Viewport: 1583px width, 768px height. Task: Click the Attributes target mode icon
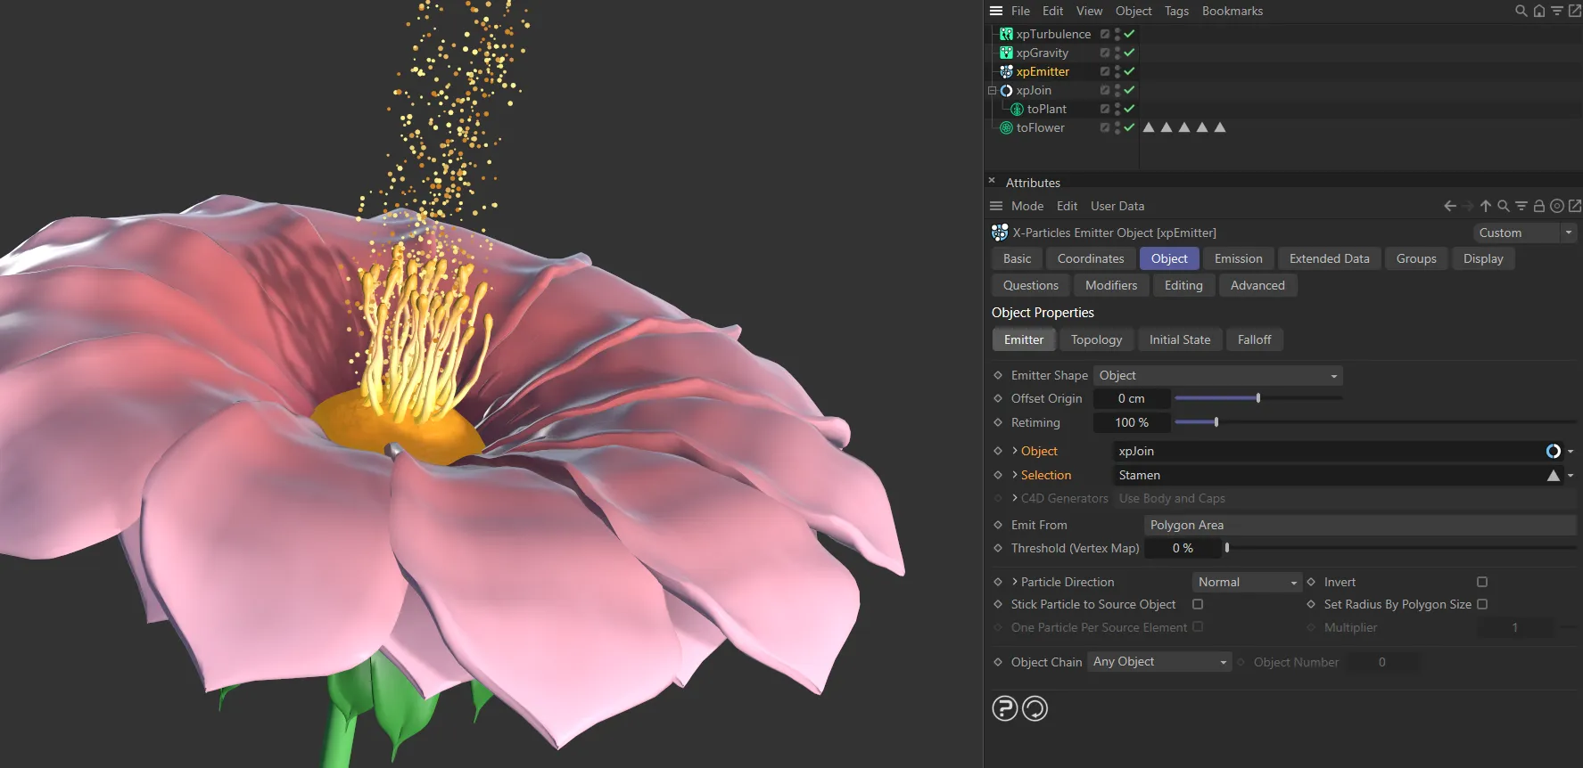point(1557,206)
